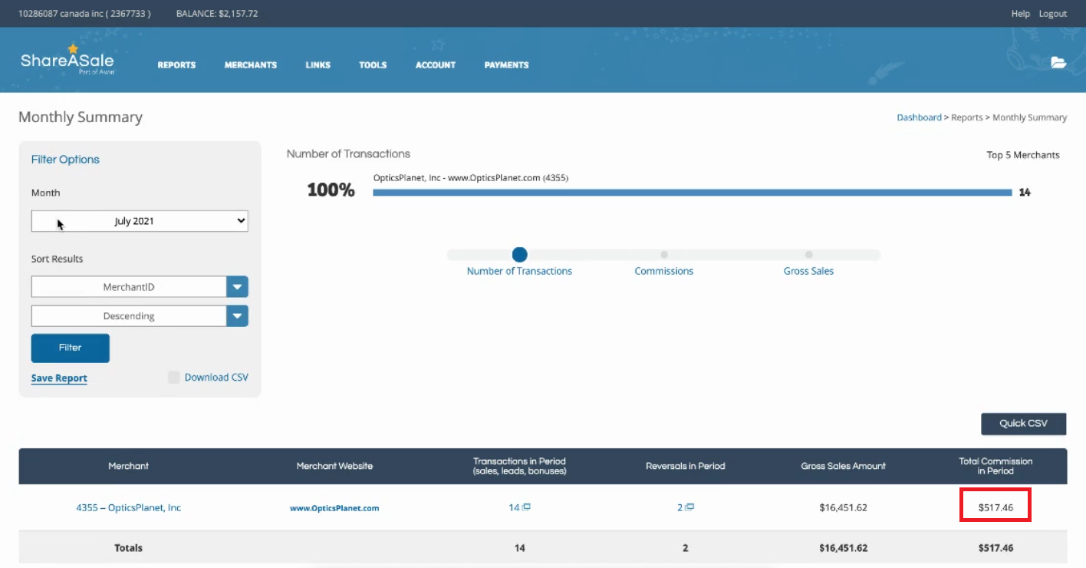Click the Gross Sales Amount column header

(x=844, y=466)
